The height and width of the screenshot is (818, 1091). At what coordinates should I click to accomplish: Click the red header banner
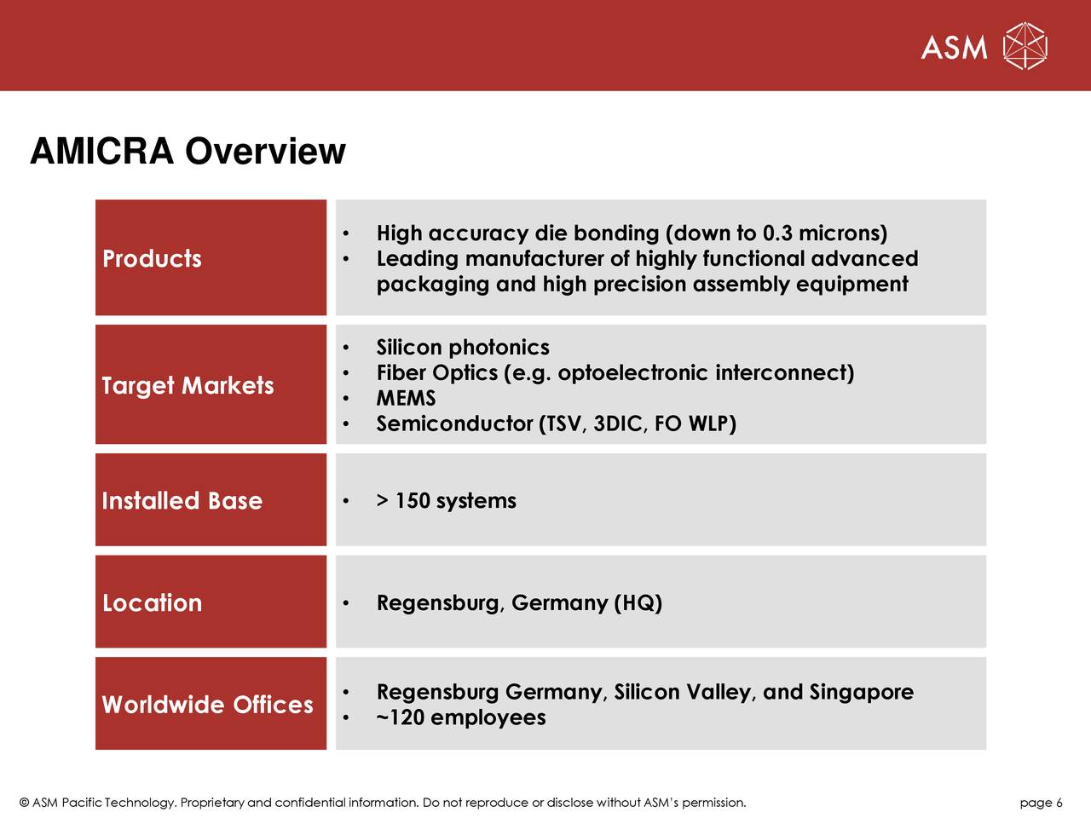pos(426,44)
